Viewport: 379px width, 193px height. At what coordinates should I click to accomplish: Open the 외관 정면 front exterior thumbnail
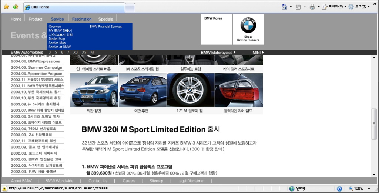tap(94, 90)
